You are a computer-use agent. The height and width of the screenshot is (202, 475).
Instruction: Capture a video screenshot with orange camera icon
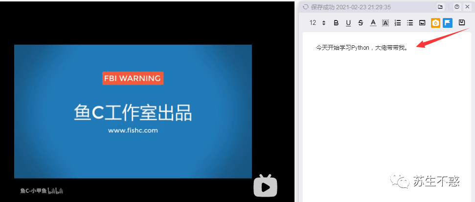435,23
